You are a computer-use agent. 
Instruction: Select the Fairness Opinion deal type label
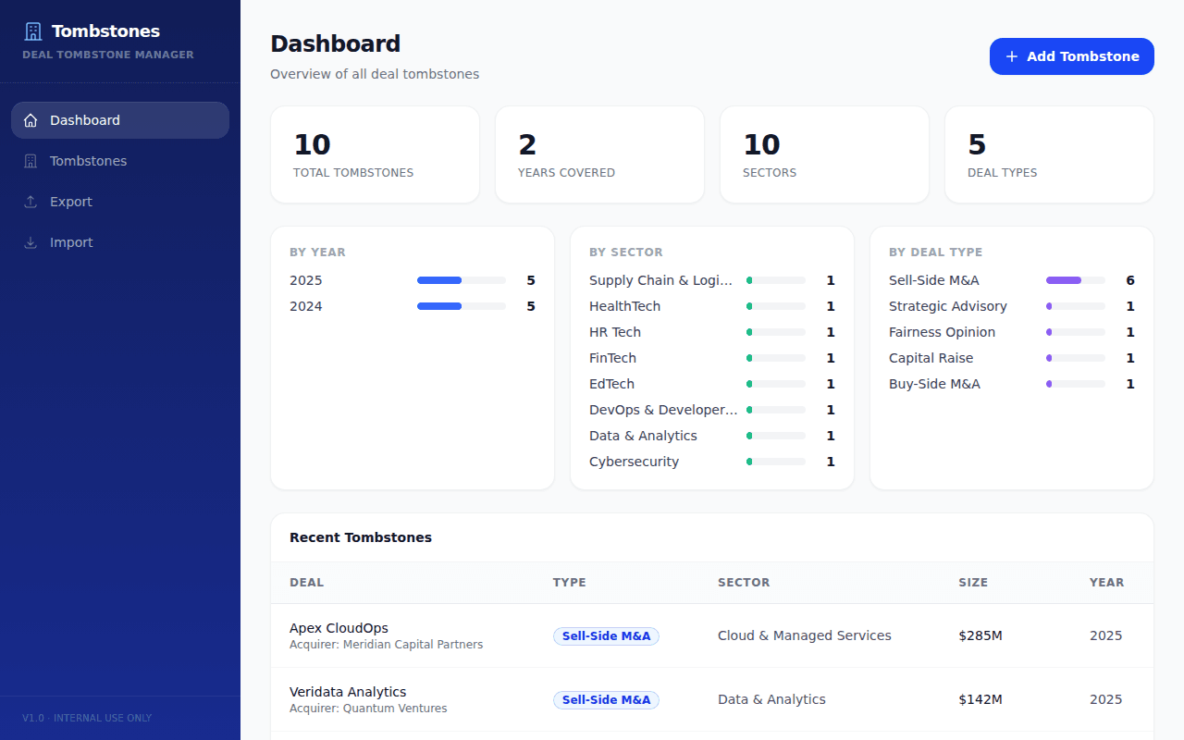[x=943, y=332]
